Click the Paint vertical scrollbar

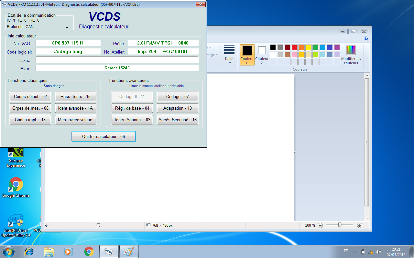[367, 142]
